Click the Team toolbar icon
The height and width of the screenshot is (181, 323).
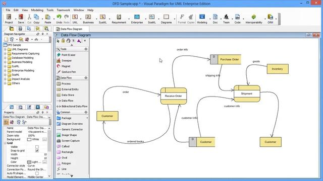click(x=226, y=19)
